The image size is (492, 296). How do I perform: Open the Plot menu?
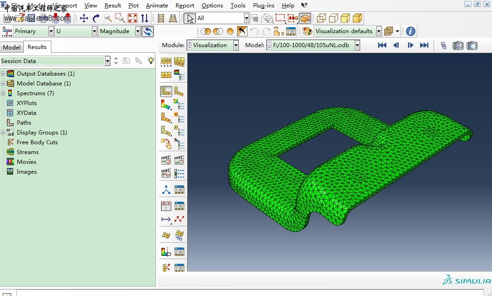pyautogui.click(x=134, y=5)
